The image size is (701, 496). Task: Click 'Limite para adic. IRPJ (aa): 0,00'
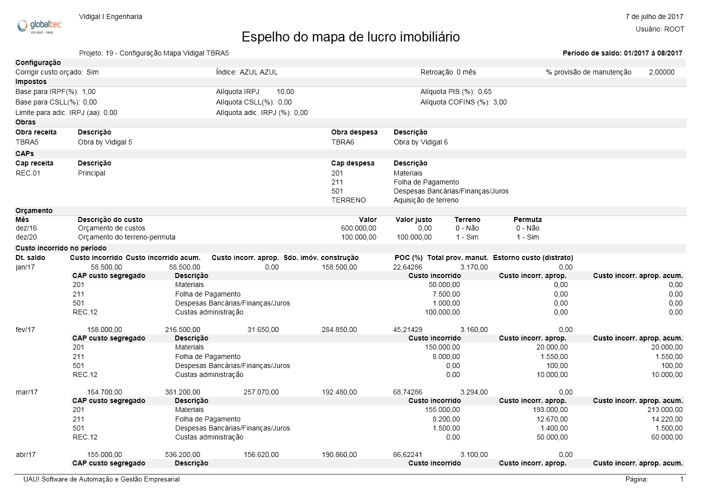pyautogui.click(x=66, y=112)
